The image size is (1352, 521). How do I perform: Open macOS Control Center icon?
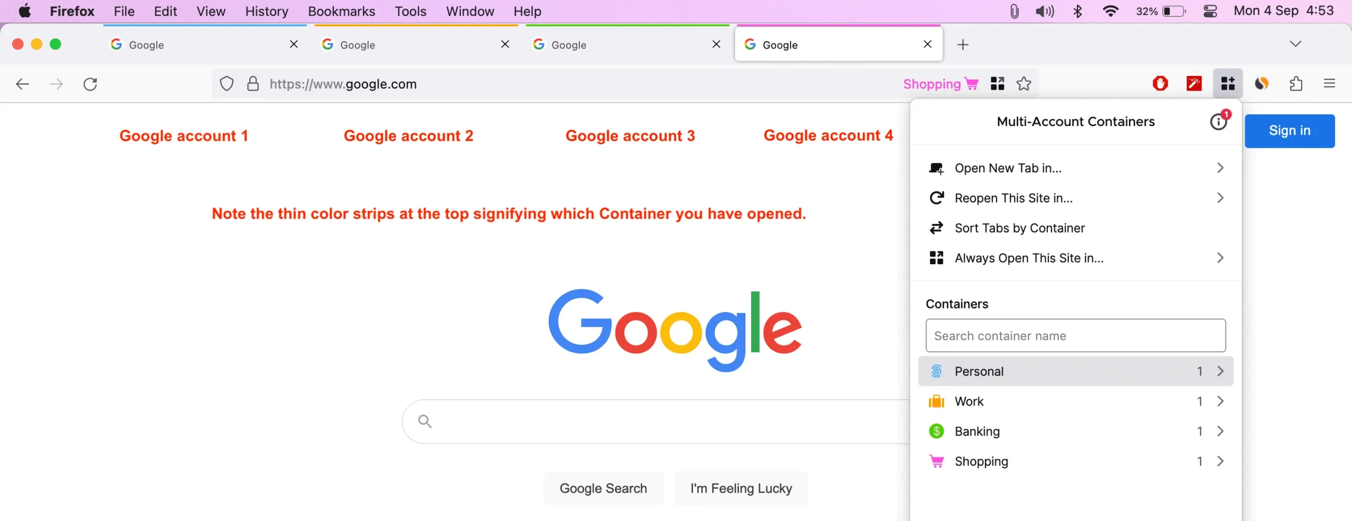coord(1210,11)
